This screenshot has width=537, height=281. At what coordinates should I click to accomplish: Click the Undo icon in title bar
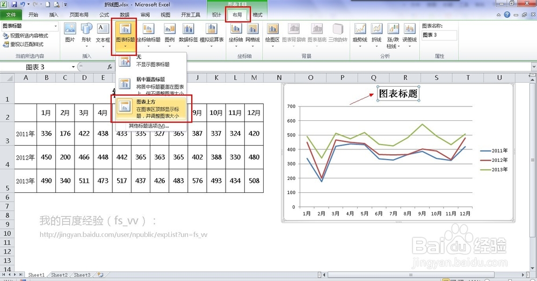pyautogui.click(x=23, y=4)
